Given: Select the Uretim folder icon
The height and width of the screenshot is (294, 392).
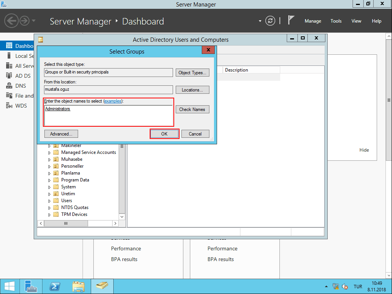Looking at the screenshot, I should click(x=56, y=194).
